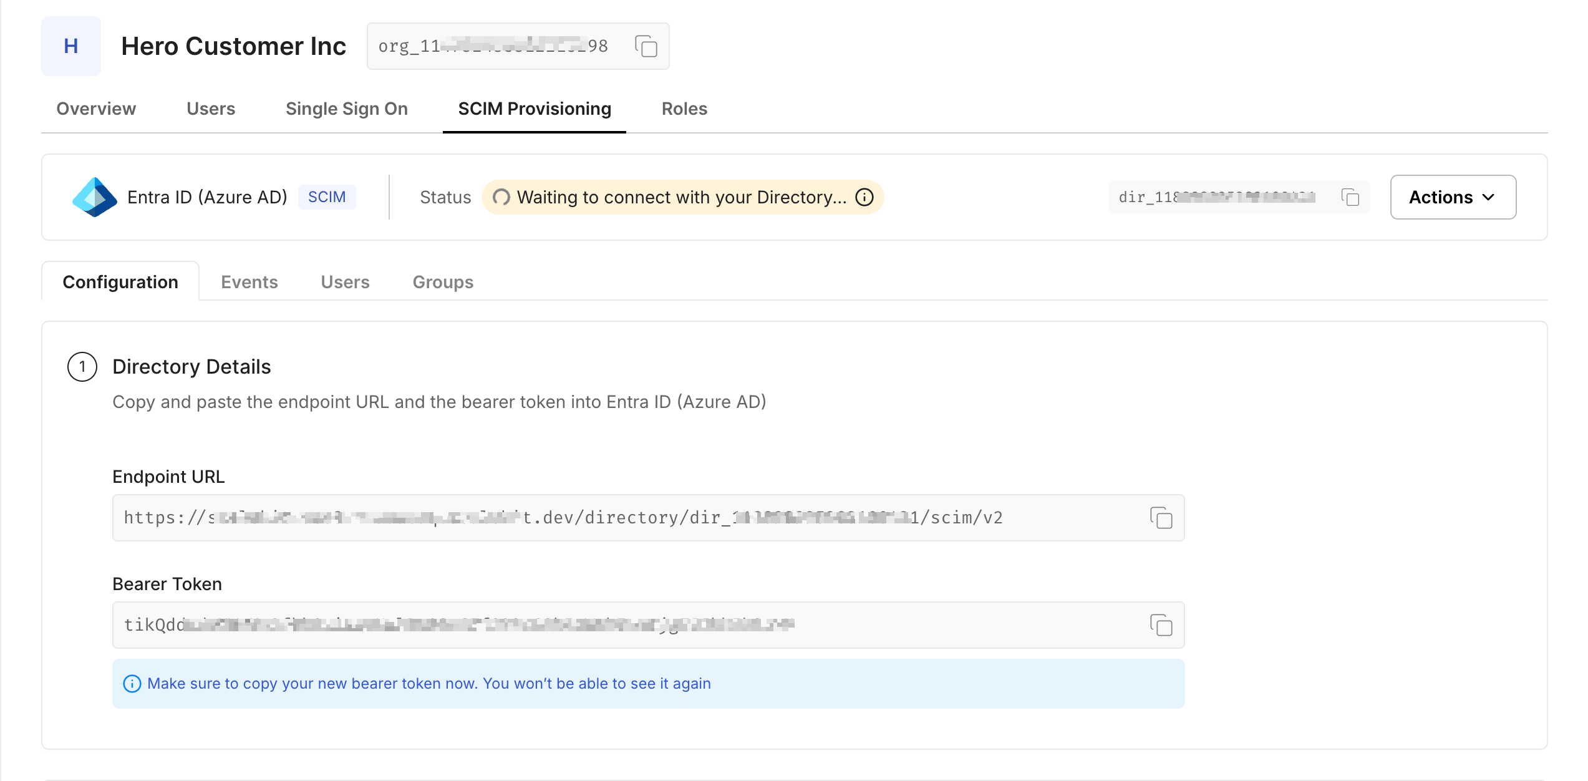Select the Events sub-tab
The image size is (1588, 781).
[x=249, y=282]
